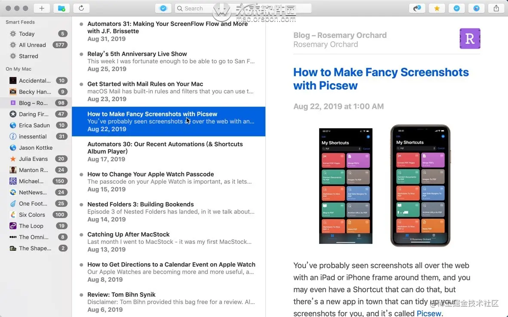Click the Starred gear icon
The height and width of the screenshot is (317, 508).
click(13, 56)
